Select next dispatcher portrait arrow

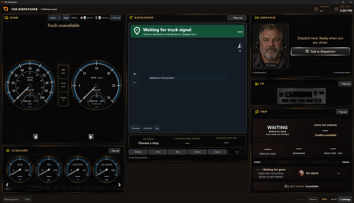pos(285,47)
